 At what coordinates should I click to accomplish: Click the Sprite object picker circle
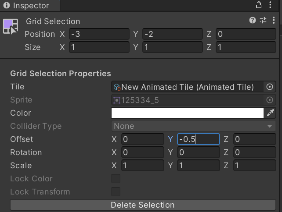pyautogui.click(x=270, y=100)
